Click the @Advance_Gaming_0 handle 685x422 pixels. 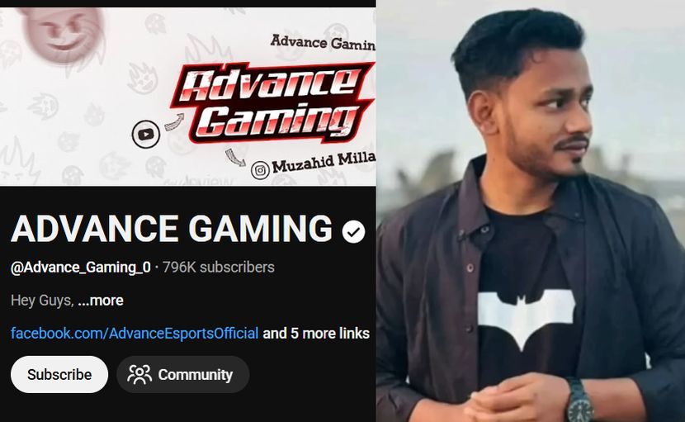click(80, 268)
